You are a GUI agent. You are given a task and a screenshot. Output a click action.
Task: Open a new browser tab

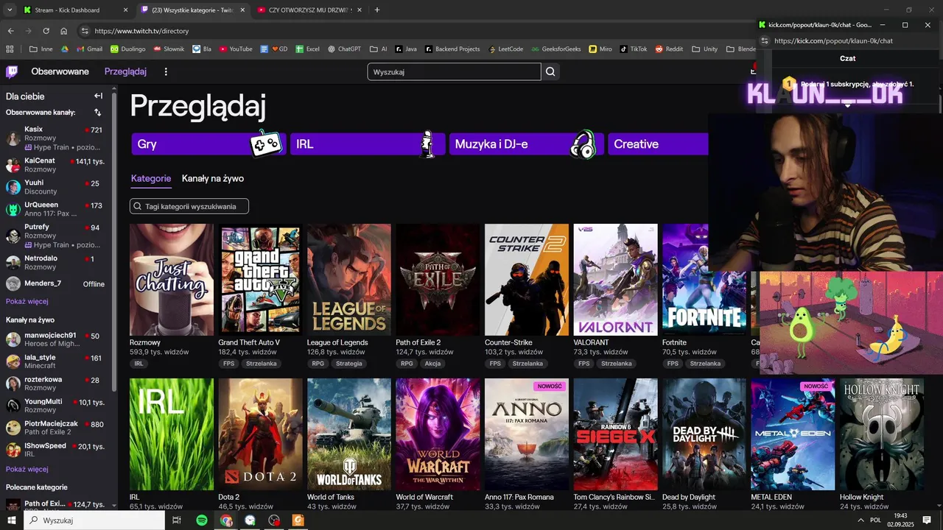377,10
